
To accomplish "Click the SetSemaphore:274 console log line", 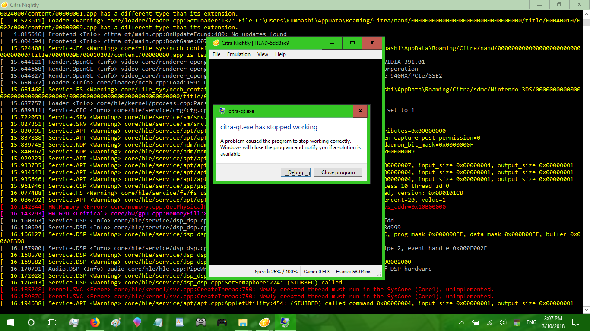I will pos(171,282).
